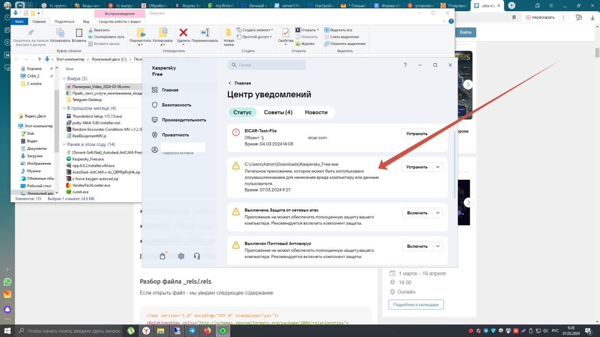This screenshot has width=600, height=337.
Task: Open Kaspersky green taskbar icon
Action: (x=223, y=330)
